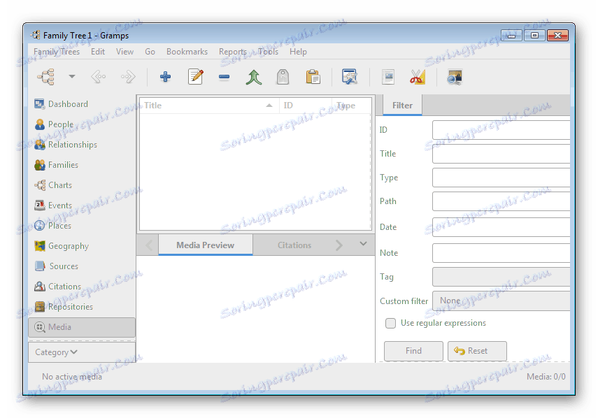Open the recent family trees dropdown arrow

click(x=72, y=77)
